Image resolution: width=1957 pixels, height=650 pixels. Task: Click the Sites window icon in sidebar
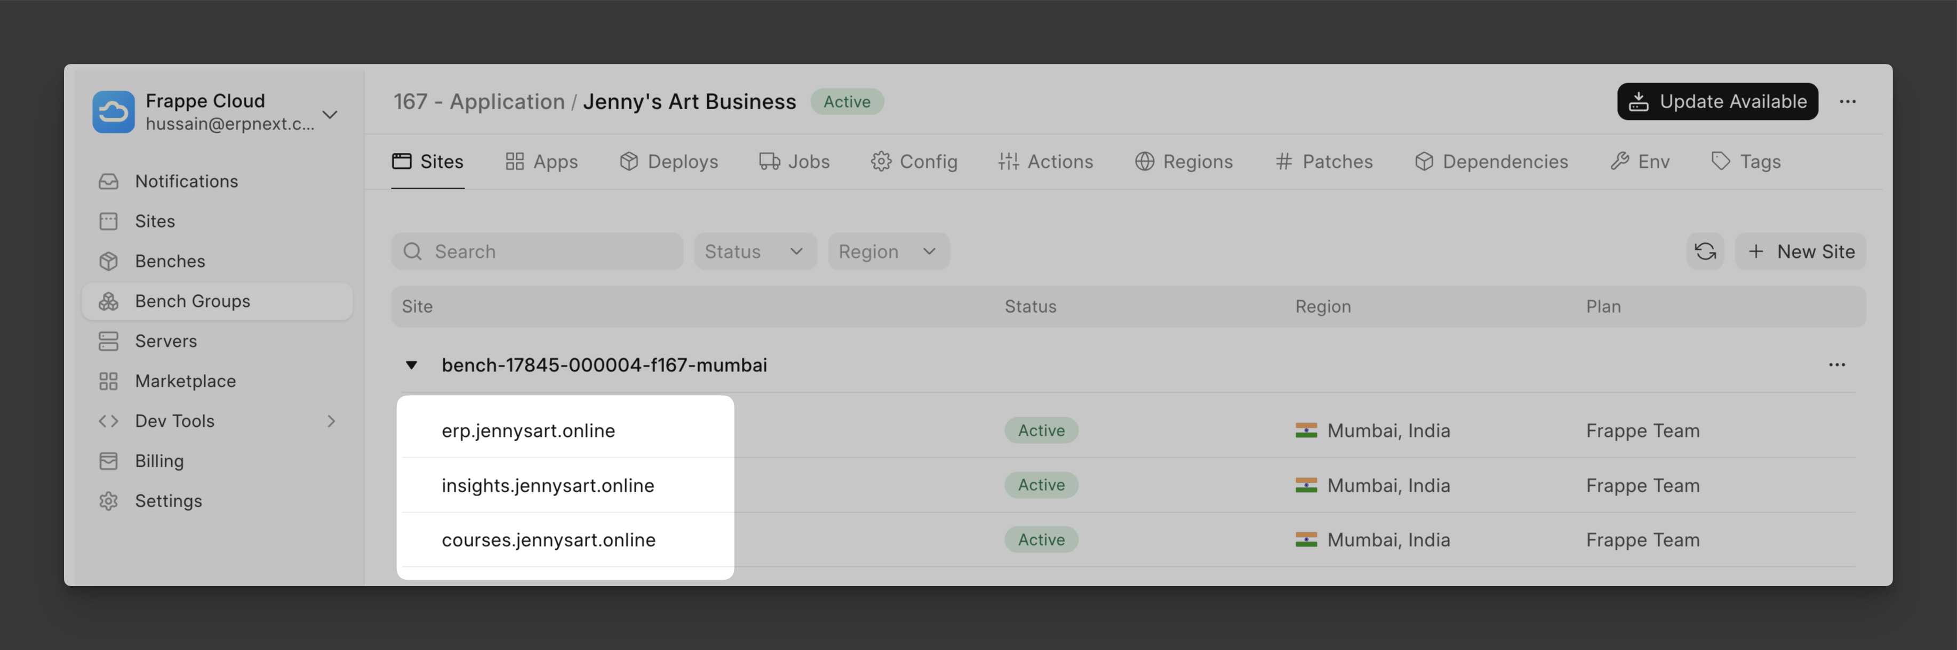(109, 221)
